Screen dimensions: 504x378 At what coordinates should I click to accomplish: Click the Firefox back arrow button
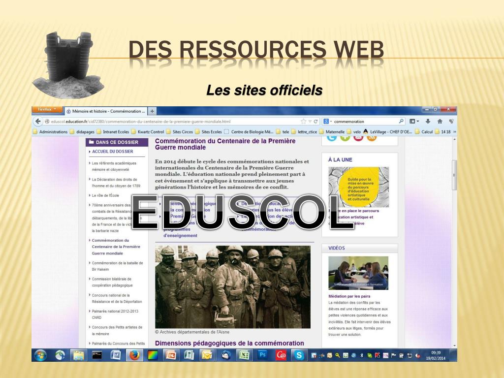[38, 121]
